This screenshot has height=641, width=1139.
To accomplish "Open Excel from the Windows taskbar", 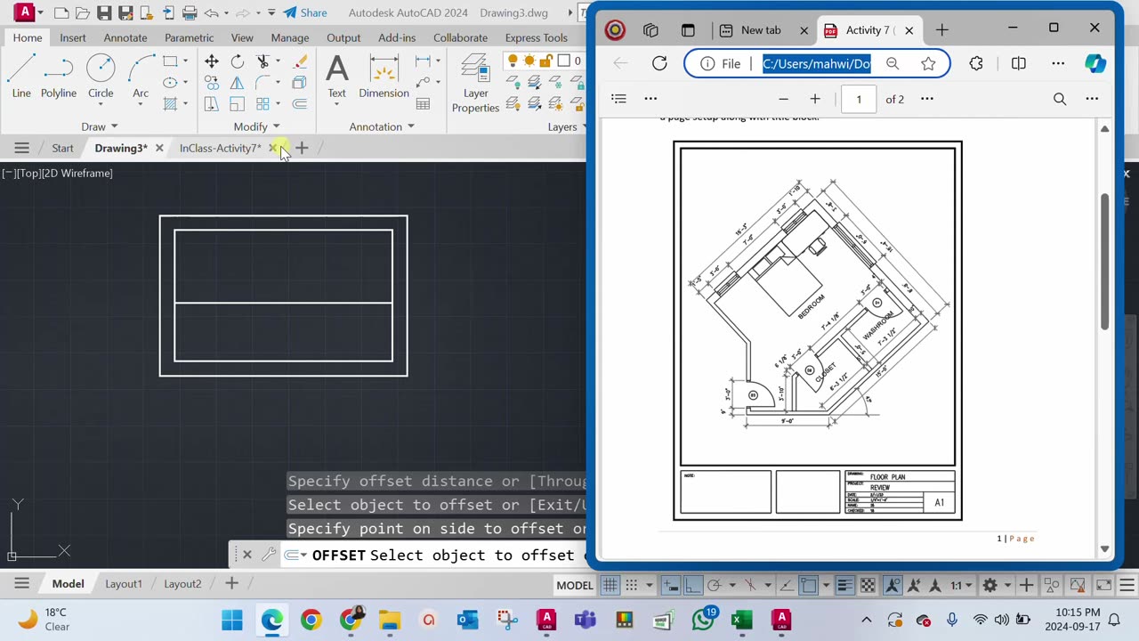I will coord(741,620).
